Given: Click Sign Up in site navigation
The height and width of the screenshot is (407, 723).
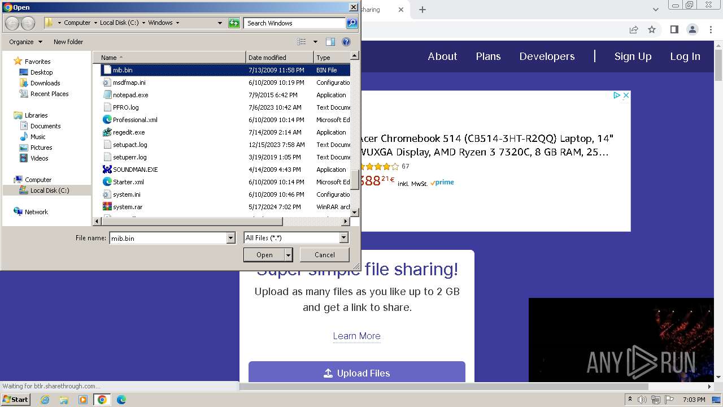Looking at the screenshot, I should (x=633, y=57).
